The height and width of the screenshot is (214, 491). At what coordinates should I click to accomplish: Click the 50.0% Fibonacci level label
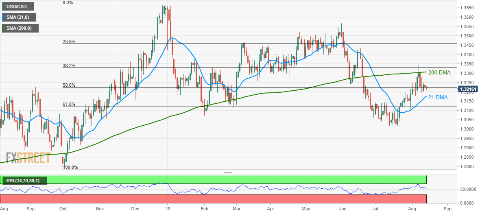pyautogui.click(x=69, y=85)
